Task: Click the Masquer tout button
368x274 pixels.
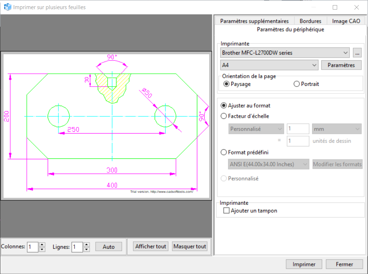Action: pos(190,246)
